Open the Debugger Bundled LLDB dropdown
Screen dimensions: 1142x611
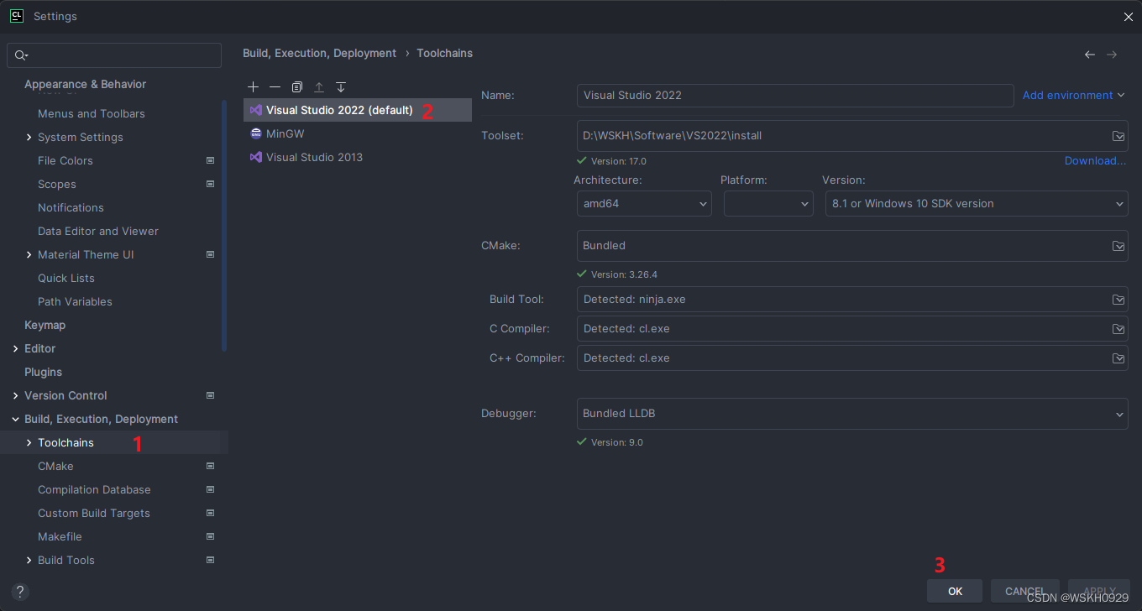point(852,414)
